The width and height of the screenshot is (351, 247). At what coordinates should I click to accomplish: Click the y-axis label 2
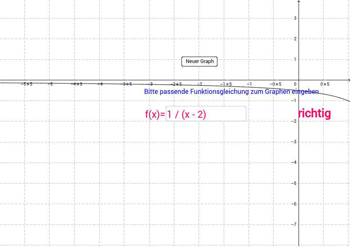coord(295,39)
